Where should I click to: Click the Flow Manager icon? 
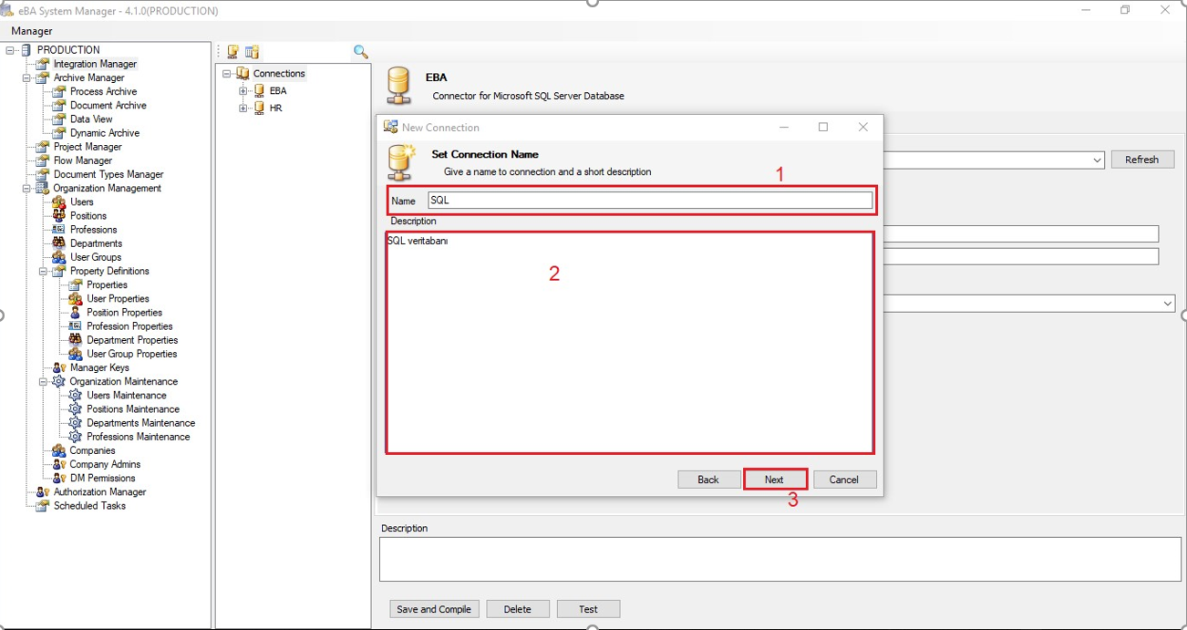tap(42, 160)
